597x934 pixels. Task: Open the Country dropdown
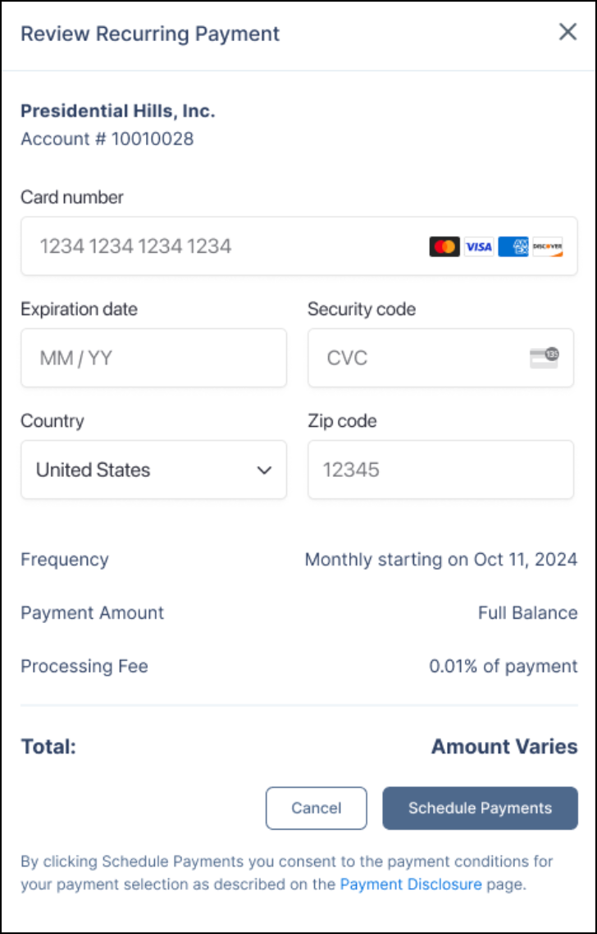click(153, 470)
